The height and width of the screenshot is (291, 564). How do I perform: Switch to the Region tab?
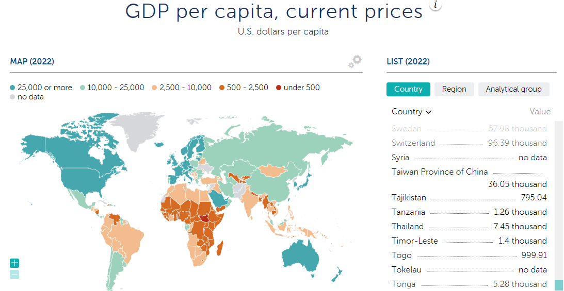click(x=454, y=89)
